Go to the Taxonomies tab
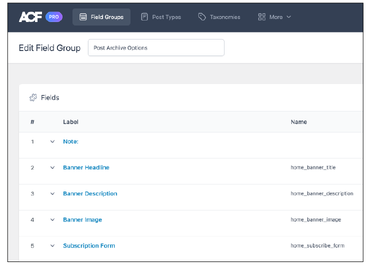Image resolution: width=371 pixels, height=265 pixels. (x=219, y=17)
